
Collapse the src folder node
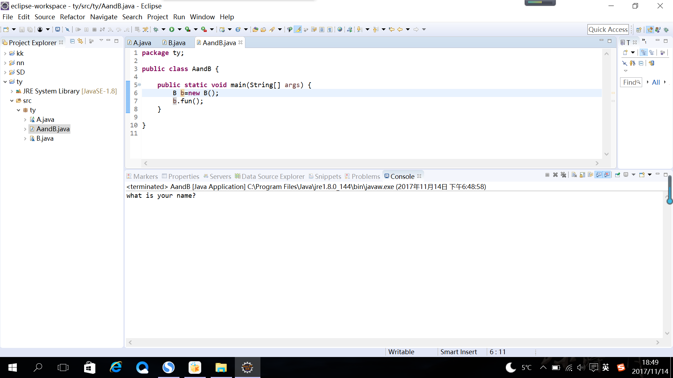tap(12, 101)
